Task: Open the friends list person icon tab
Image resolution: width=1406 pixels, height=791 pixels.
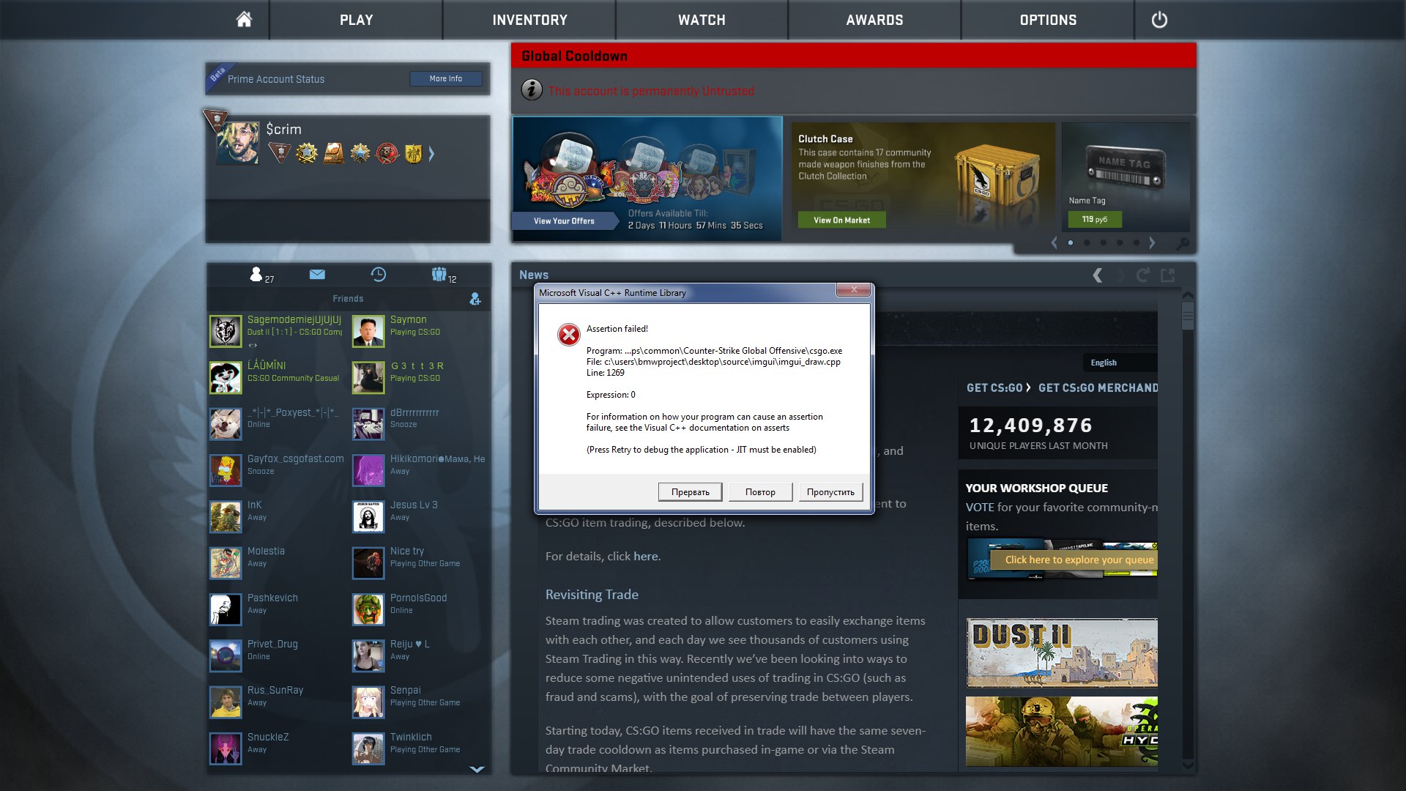Action: [256, 275]
